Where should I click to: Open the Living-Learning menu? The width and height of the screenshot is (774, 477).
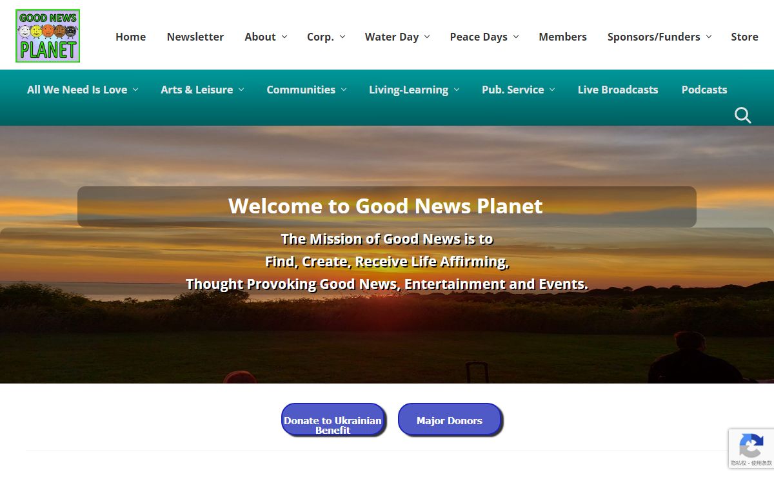[x=408, y=90]
